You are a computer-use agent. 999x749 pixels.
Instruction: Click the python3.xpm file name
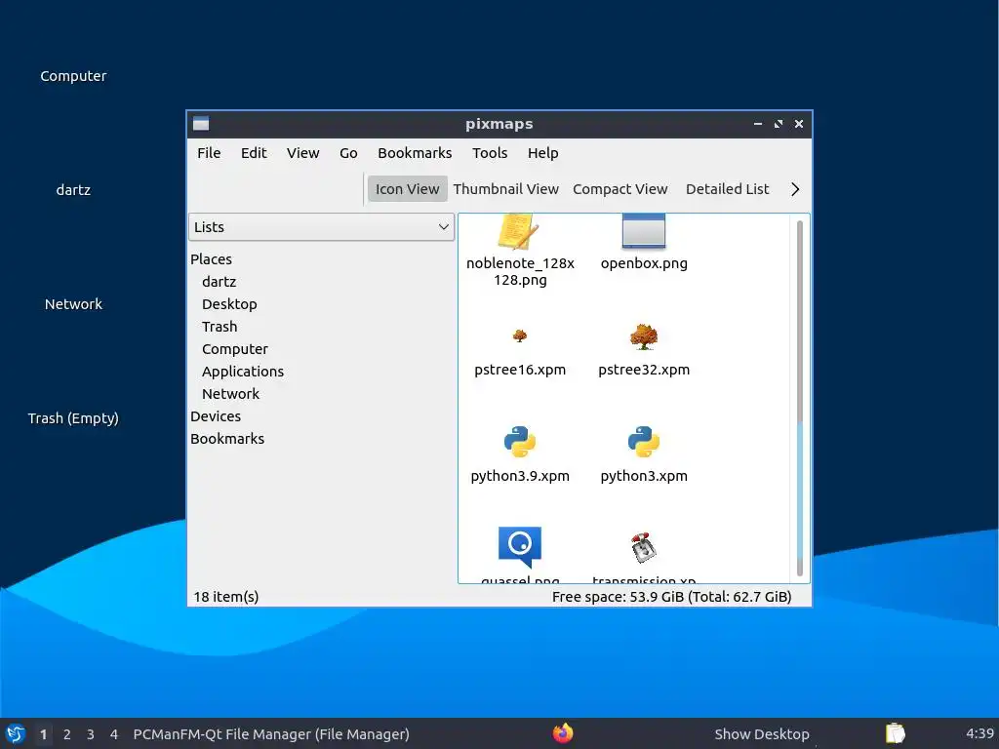point(644,476)
